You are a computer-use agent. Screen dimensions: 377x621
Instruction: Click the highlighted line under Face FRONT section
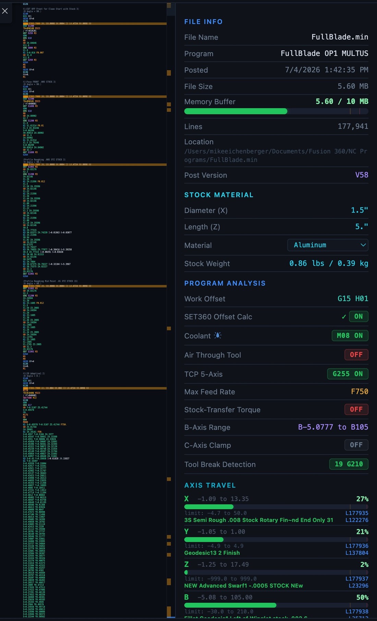click(95, 97)
